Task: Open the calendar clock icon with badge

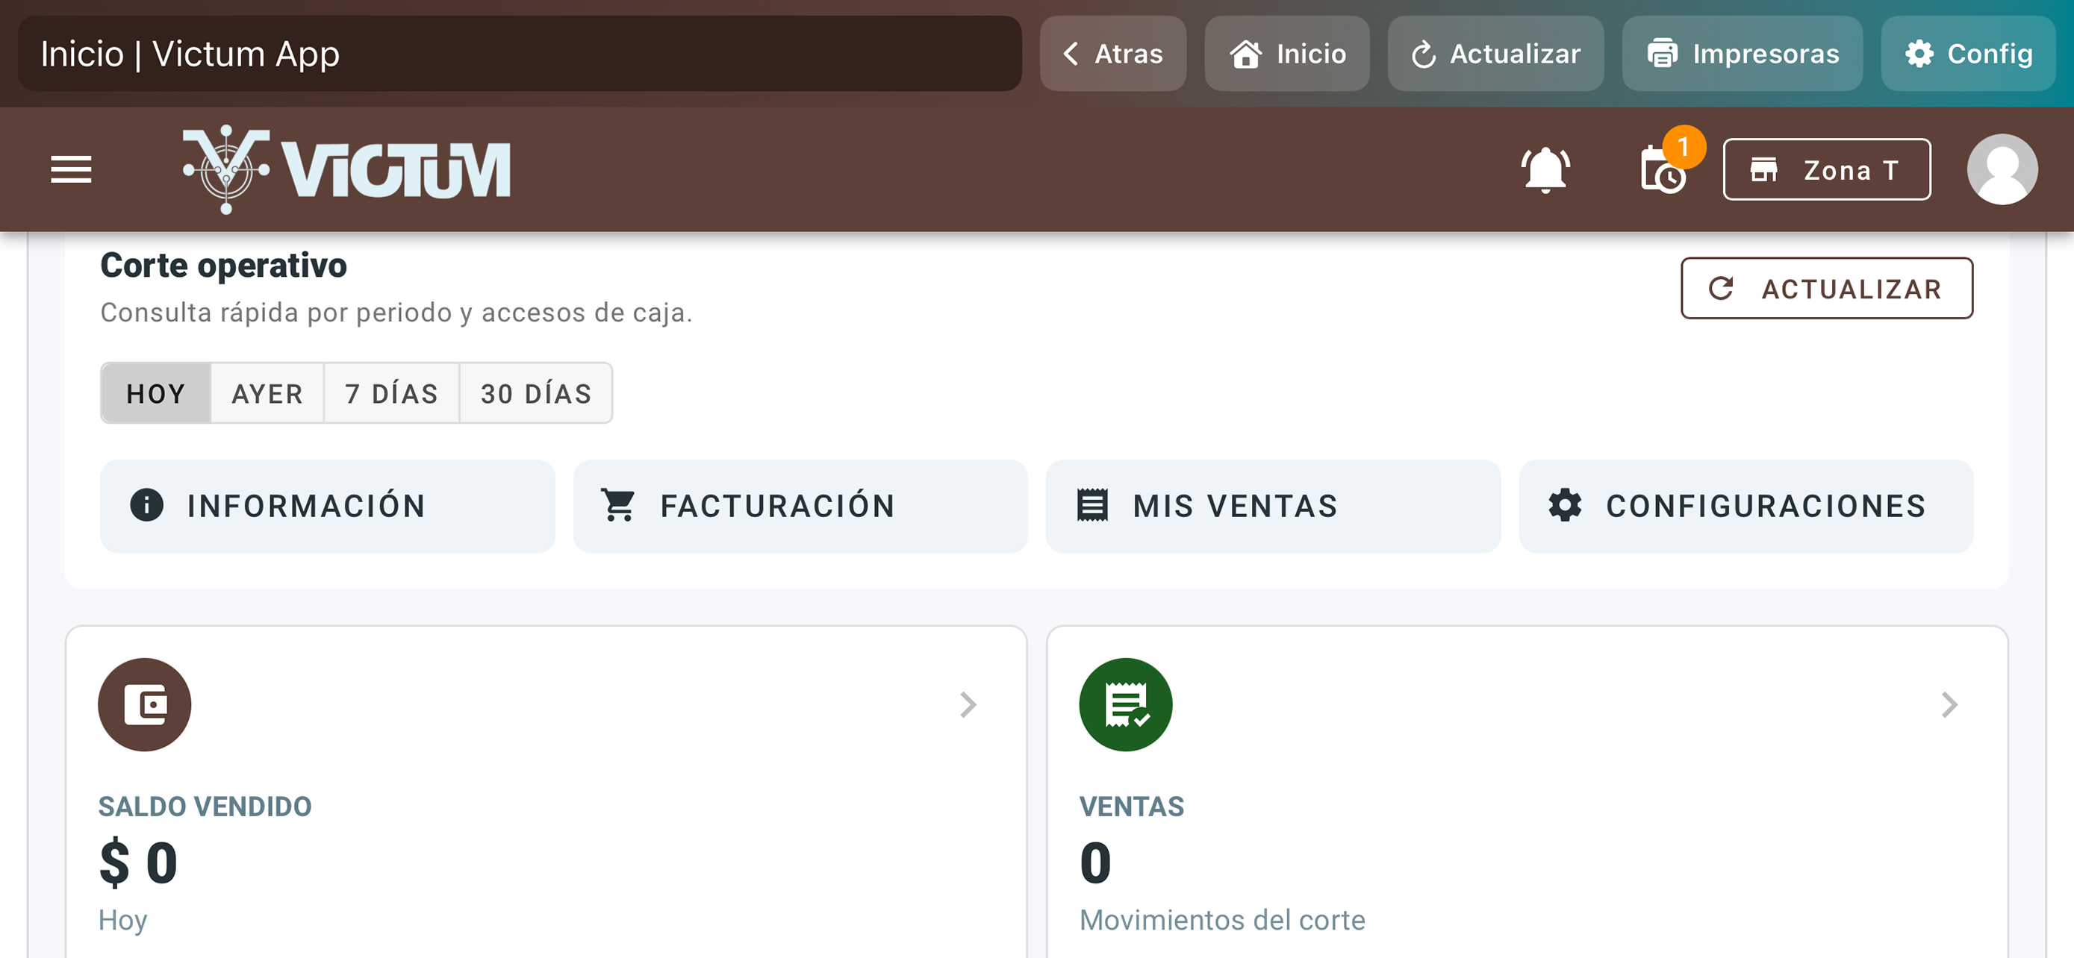Action: coord(1665,168)
